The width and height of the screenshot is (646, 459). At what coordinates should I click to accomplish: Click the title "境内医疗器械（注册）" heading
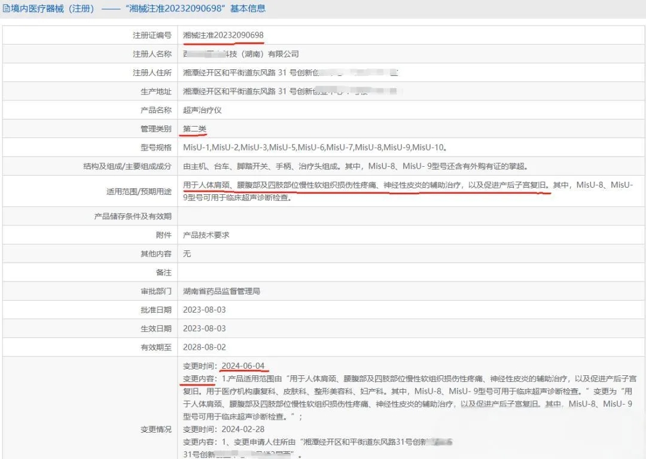[53, 8]
